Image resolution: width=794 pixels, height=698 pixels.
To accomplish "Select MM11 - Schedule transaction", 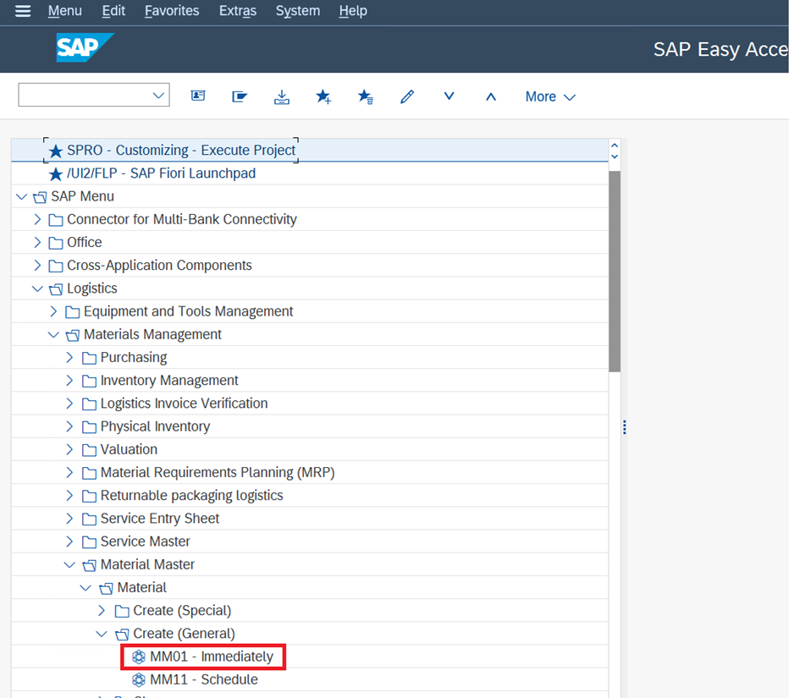I will tap(195, 679).
